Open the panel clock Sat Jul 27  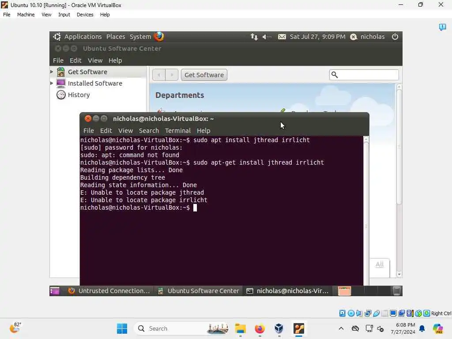click(317, 37)
